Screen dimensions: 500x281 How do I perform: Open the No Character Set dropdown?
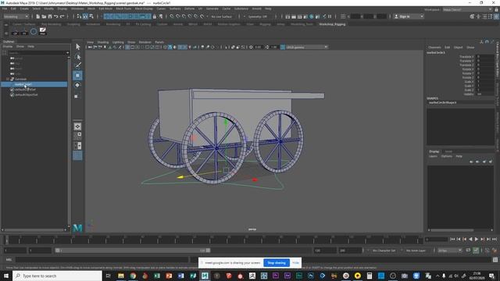tap(384, 251)
